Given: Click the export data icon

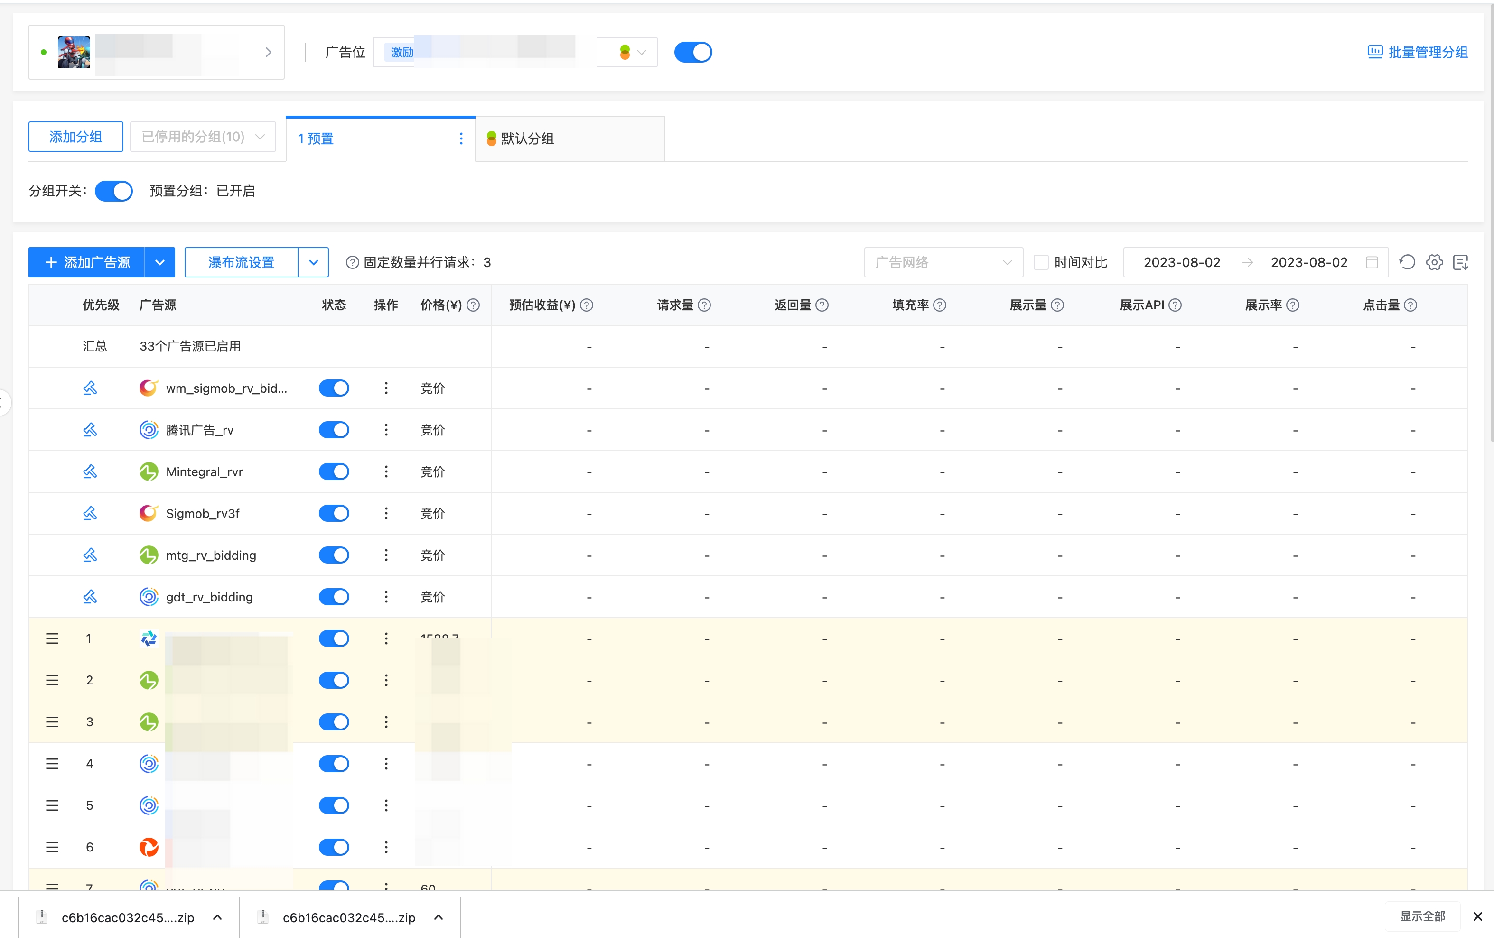Looking at the screenshot, I should coord(1461,262).
